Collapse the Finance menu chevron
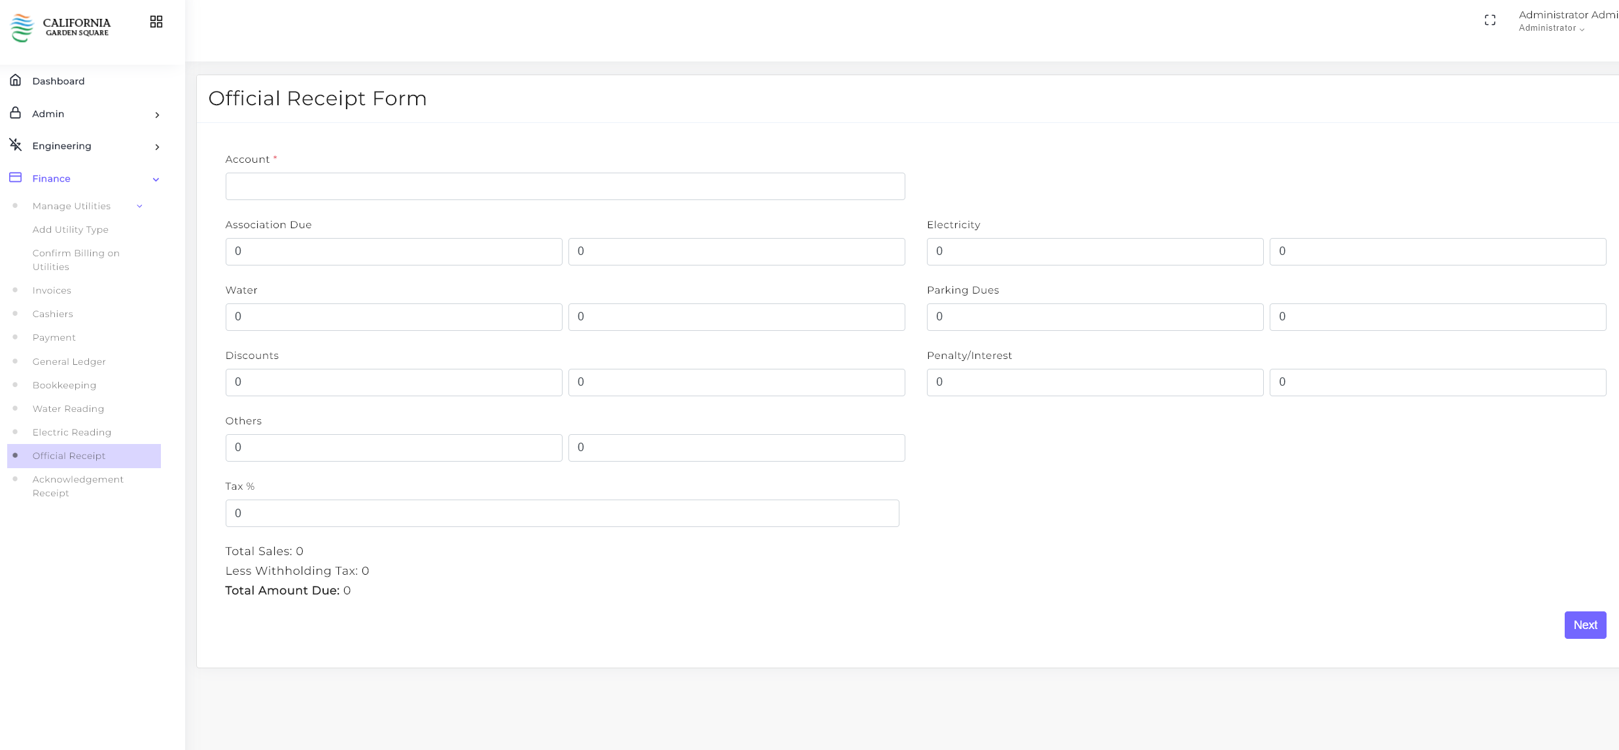The height and width of the screenshot is (750, 1619). tap(156, 180)
